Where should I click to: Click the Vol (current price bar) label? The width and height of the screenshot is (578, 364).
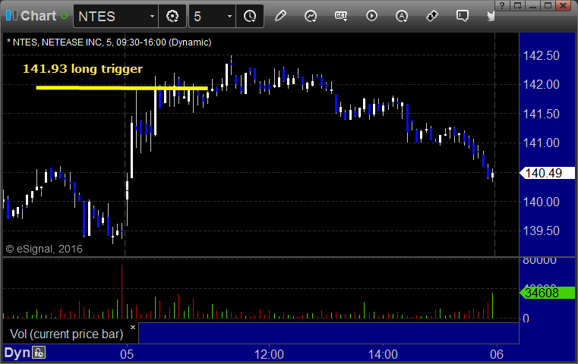pyautogui.click(x=67, y=334)
